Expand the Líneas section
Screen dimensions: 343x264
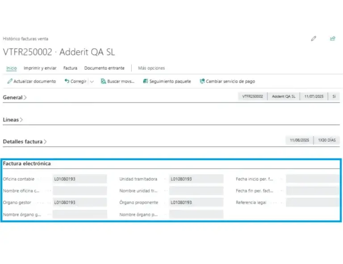tap(13, 119)
